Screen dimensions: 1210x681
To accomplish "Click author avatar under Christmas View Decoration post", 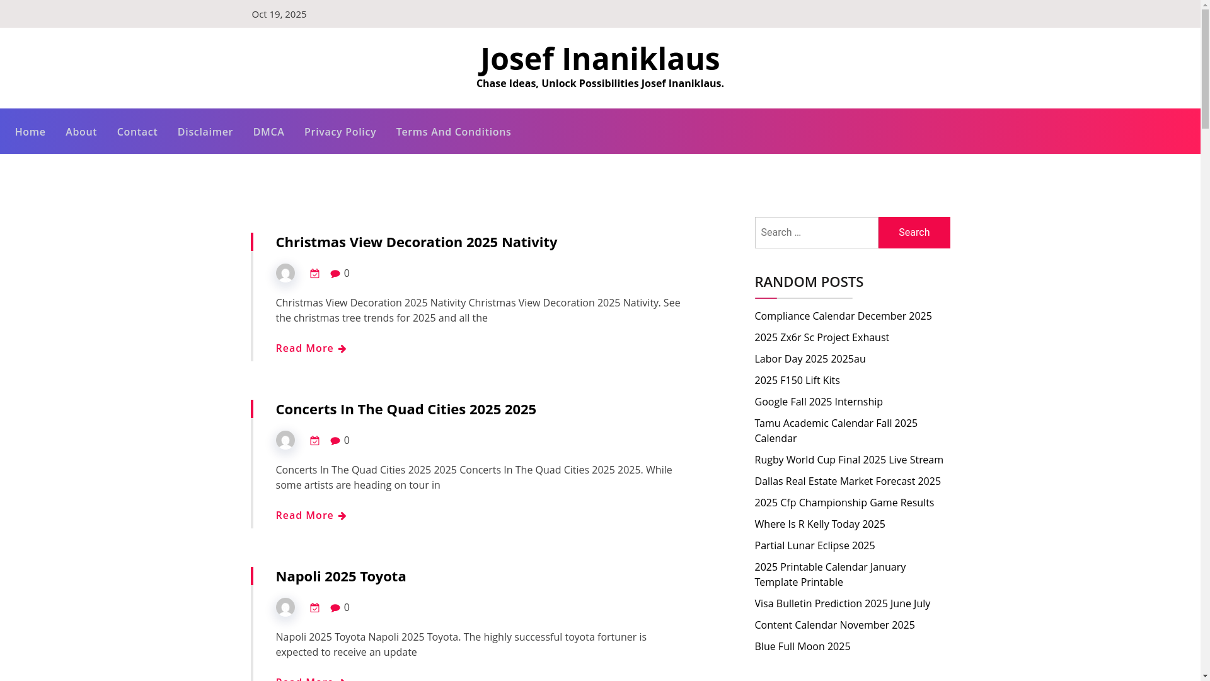I will [x=285, y=273].
